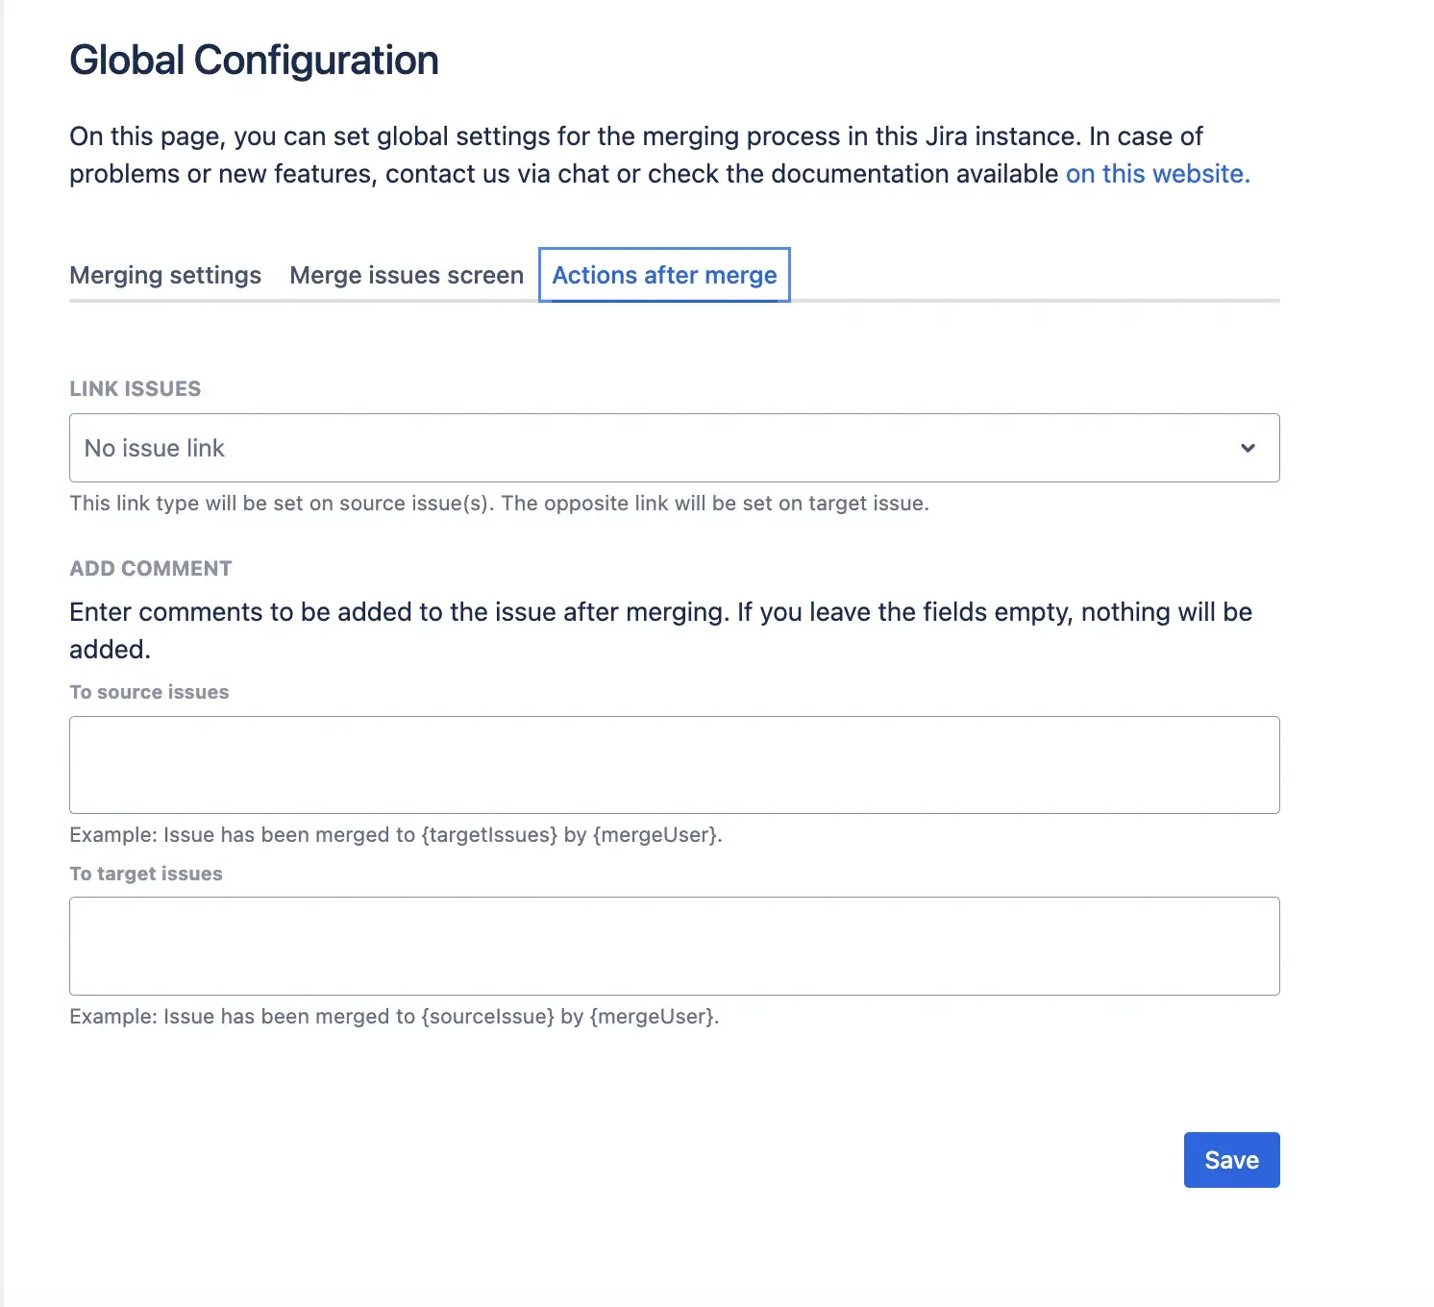Select the Actions after merge tab

pos(664,275)
